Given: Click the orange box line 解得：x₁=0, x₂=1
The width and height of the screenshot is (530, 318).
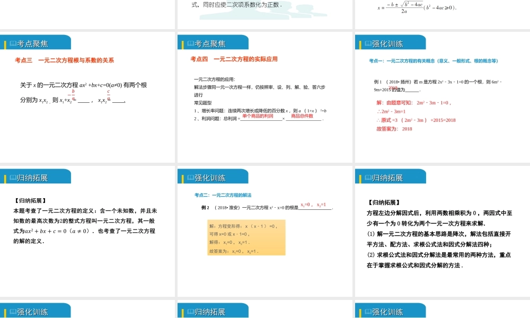Looking at the screenshot, I should tap(229, 242).
